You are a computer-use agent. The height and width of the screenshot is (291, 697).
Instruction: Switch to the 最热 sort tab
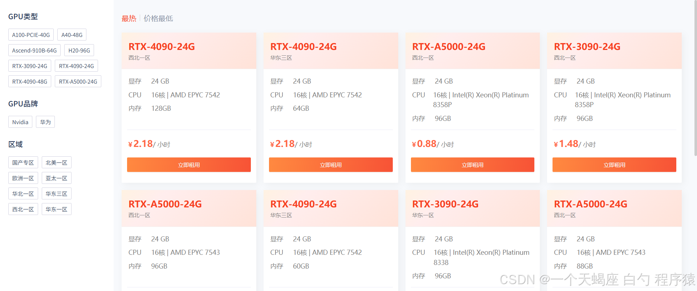point(129,18)
